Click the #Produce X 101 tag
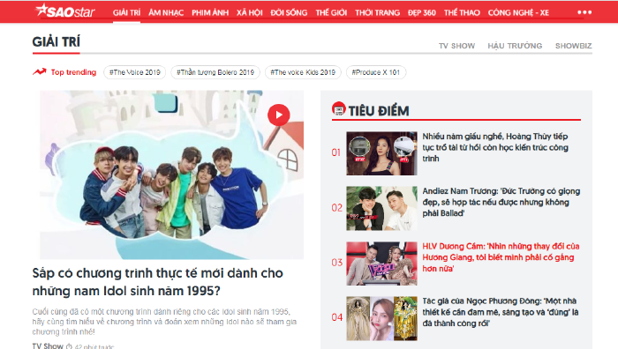Screen dimensions: 618x349 [x=375, y=72]
